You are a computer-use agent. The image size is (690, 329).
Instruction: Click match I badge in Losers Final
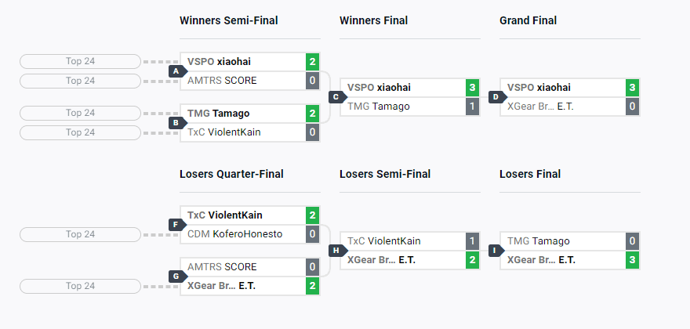tap(496, 251)
